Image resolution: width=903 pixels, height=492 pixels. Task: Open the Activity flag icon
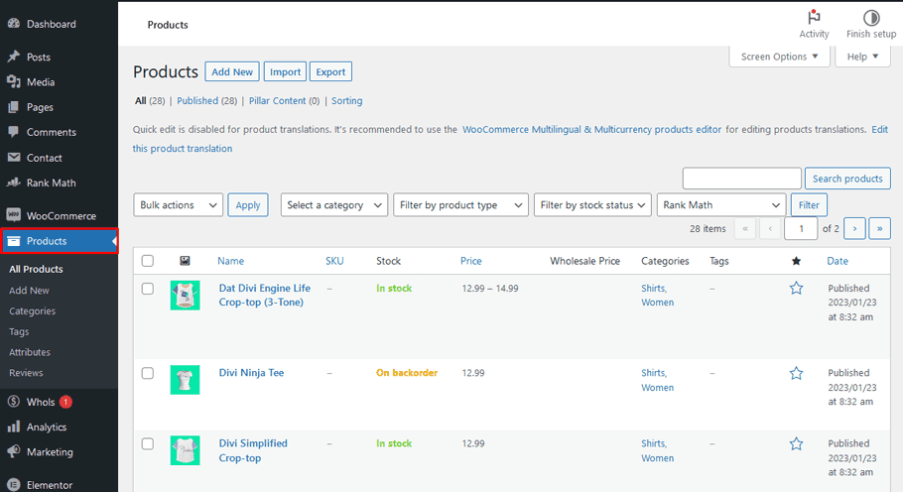tap(814, 18)
